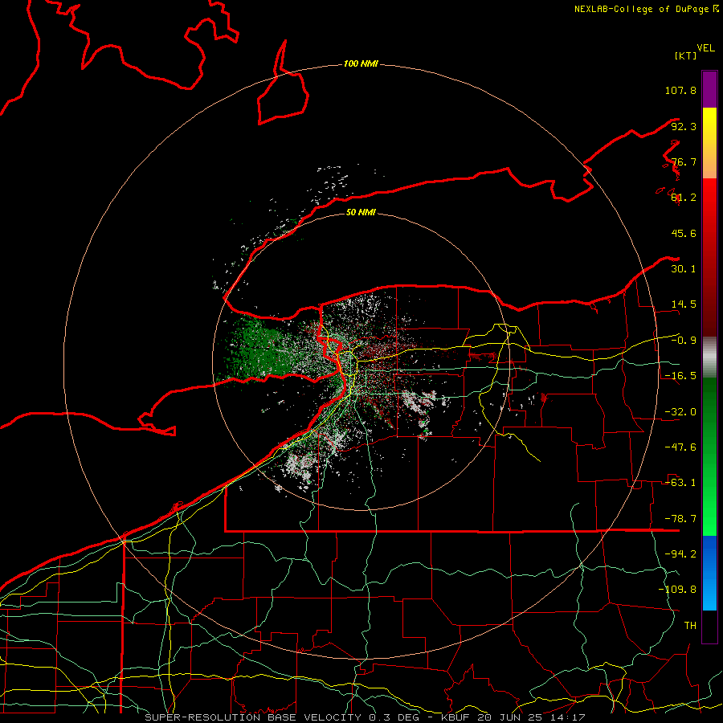
Task: Select the 14.5 value on velocity scale
Action: [x=684, y=304]
